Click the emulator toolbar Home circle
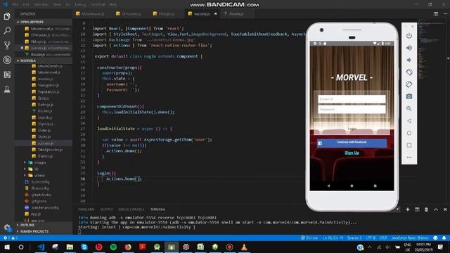Screen dimensions: 450x253 point(409,133)
